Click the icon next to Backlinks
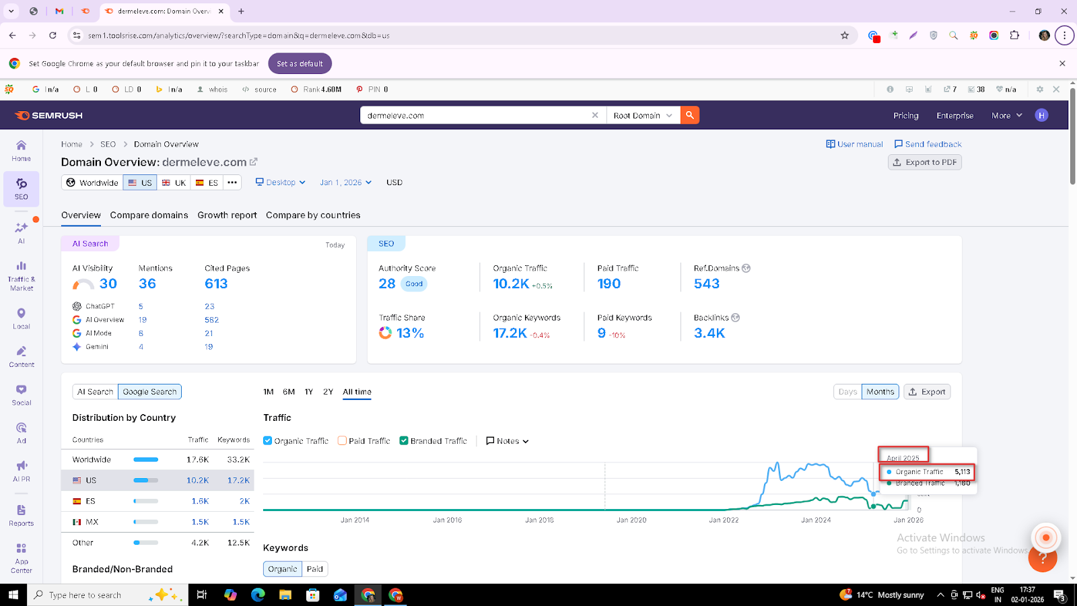The width and height of the screenshot is (1077, 606). pos(735,318)
